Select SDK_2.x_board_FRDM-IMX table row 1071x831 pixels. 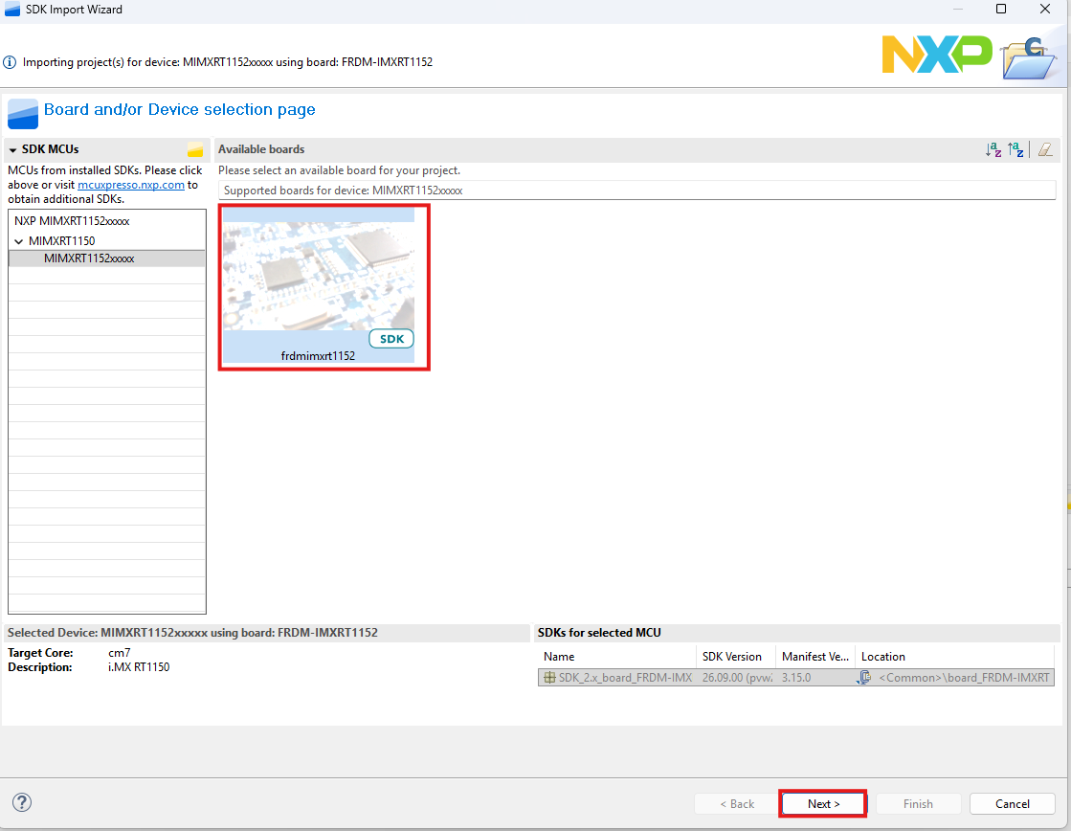pyautogui.click(x=795, y=677)
